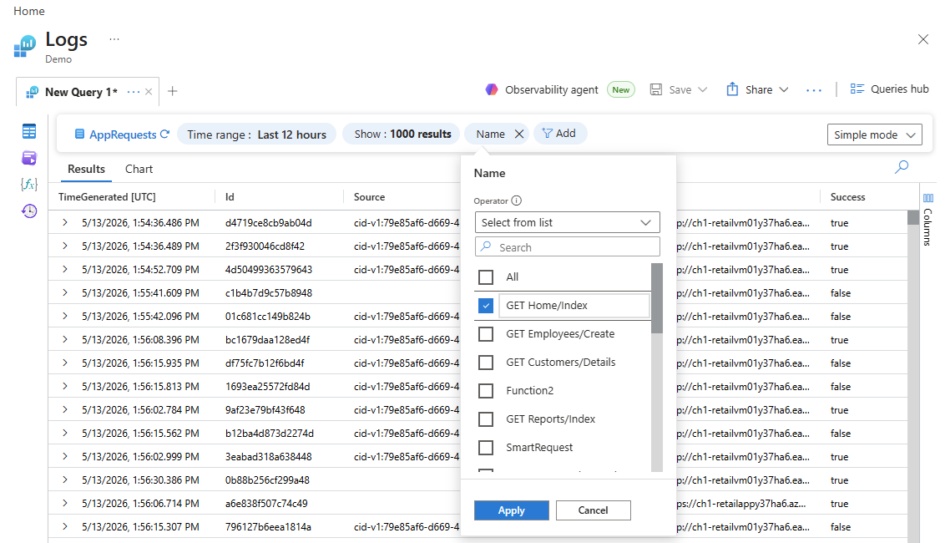The height and width of the screenshot is (543, 950).
Task: Open the Logs title ellipsis menu
Action: click(114, 38)
